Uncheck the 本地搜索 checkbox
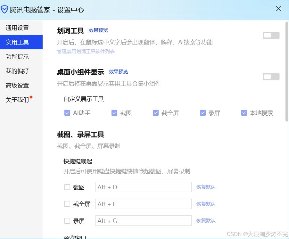 (x=244, y=113)
